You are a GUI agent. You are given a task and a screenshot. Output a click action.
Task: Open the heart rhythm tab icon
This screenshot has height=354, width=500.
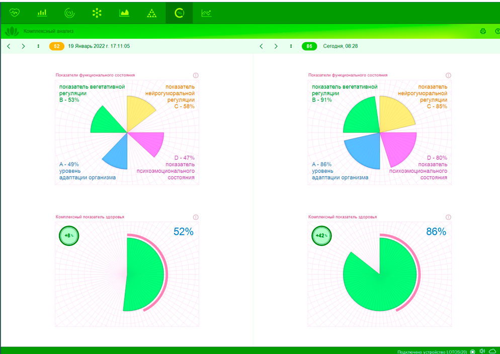(15, 13)
